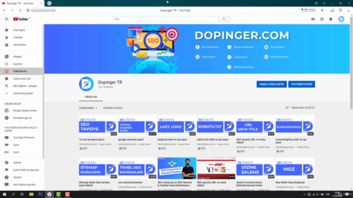353x198 pixels.
Task: Click in the Ara search field
Action: [x=165, y=19]
